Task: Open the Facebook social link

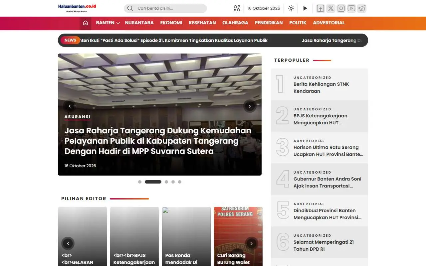Action: point(320,8)
